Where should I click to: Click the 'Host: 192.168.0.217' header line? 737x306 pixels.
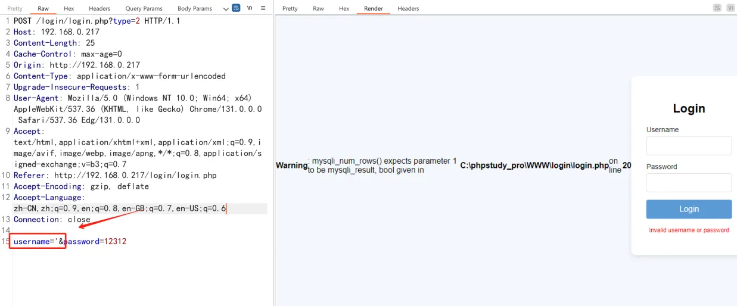click(x=57, y=32)
